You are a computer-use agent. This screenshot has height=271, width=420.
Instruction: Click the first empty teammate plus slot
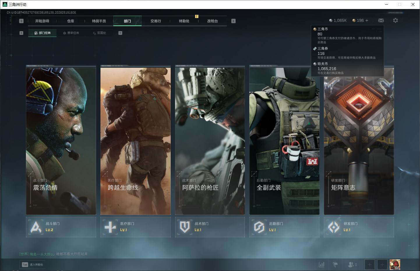point(370,265)
